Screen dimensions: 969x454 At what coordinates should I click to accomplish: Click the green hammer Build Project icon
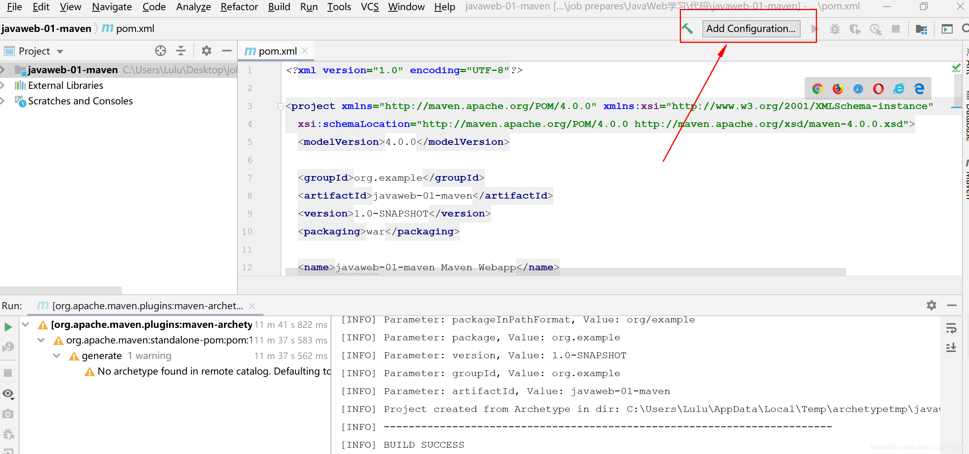pyautogui.click(x=688, y=28)
